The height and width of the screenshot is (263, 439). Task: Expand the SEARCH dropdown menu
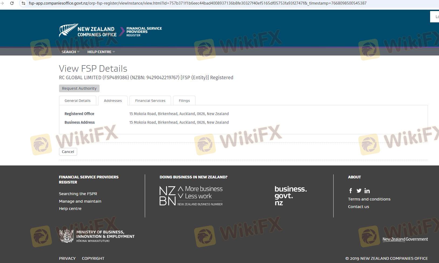(70, 52)
